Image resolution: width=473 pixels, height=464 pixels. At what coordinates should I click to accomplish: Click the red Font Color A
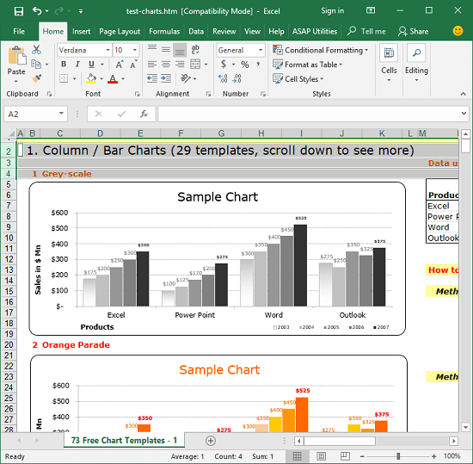tap(113, 78)
